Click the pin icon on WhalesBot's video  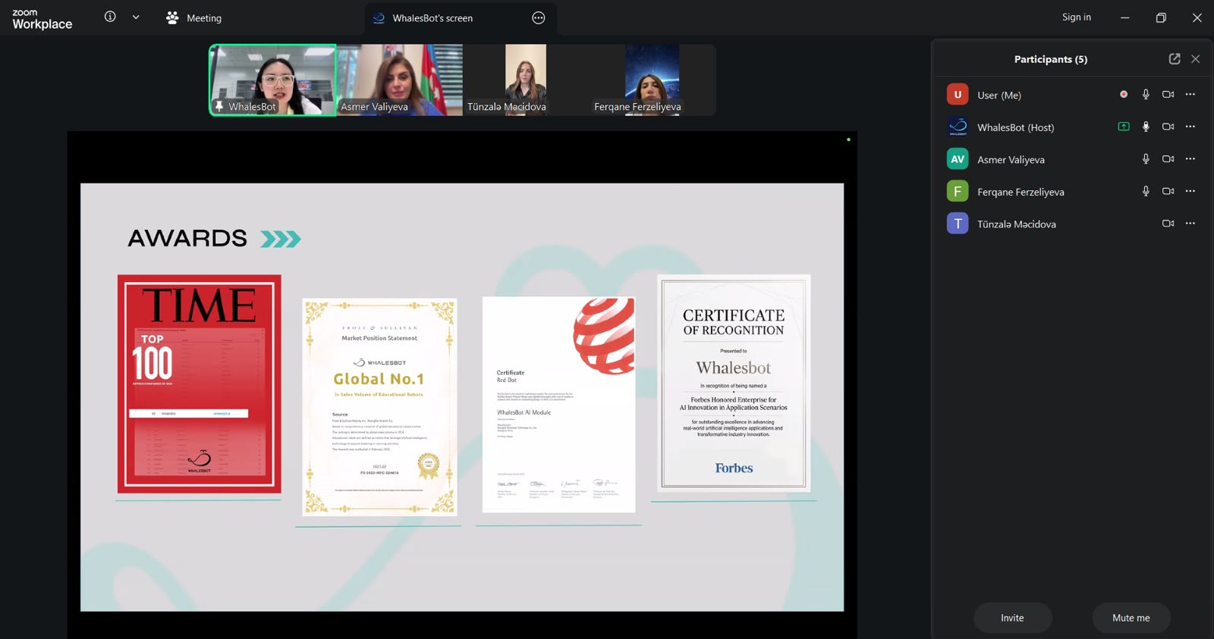click(219, 106)
